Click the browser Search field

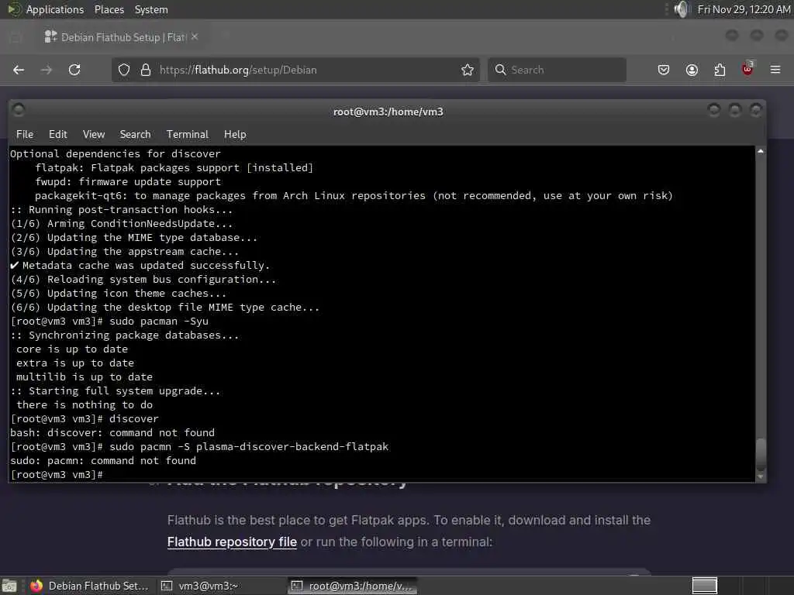557,70
